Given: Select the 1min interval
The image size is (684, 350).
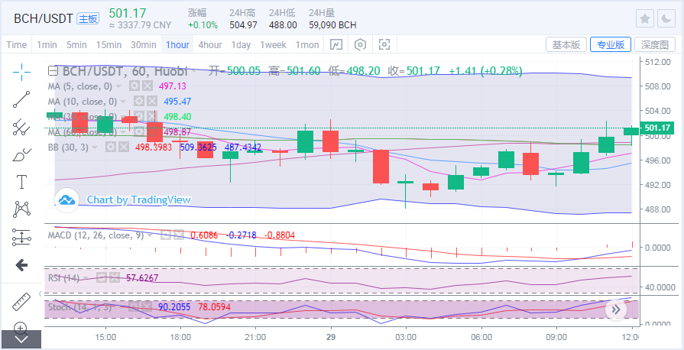Looking at the screenshot, I should click(x=47, y=44).
